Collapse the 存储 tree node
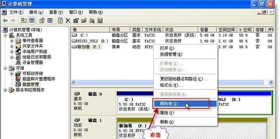The width and height of the screenshot is (280, 139). (x=5, y=68)
